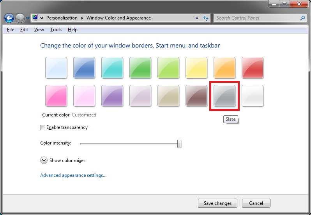Select the Slate gray swatch
This screenshot has width=311, height=215.
point(224,96)
